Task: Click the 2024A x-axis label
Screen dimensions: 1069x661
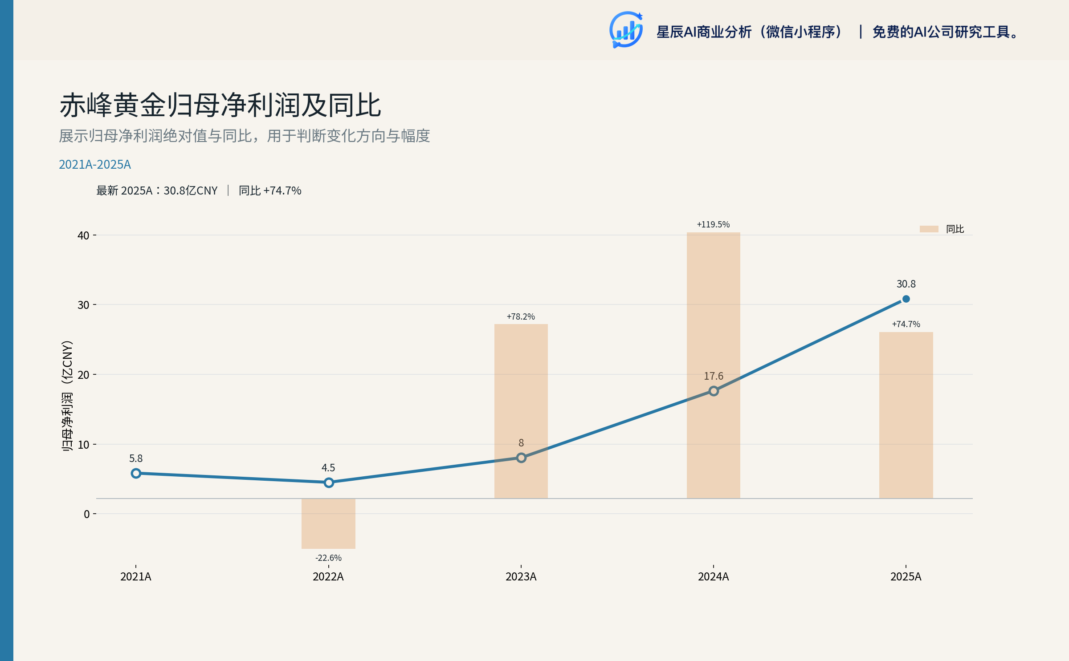Action: 713,577
